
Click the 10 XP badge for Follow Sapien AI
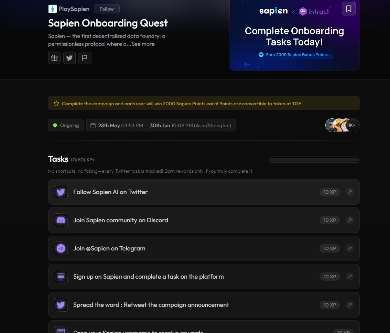click(330, 192)
